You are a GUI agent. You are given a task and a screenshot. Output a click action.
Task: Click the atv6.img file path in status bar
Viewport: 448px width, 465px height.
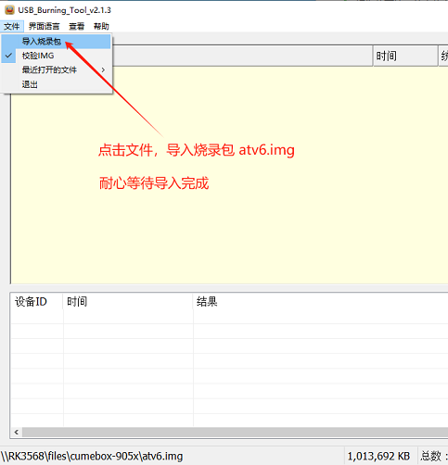92,457
